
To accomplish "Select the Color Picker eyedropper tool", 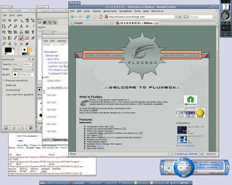I will (x=10, y=26).
